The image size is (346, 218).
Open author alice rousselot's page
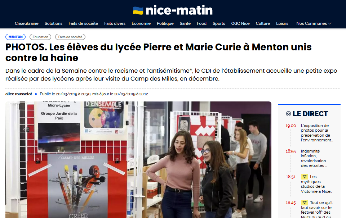[19, 94]
